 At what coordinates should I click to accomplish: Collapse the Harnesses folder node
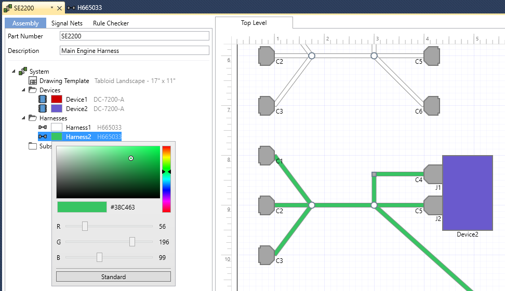[23, 118]
